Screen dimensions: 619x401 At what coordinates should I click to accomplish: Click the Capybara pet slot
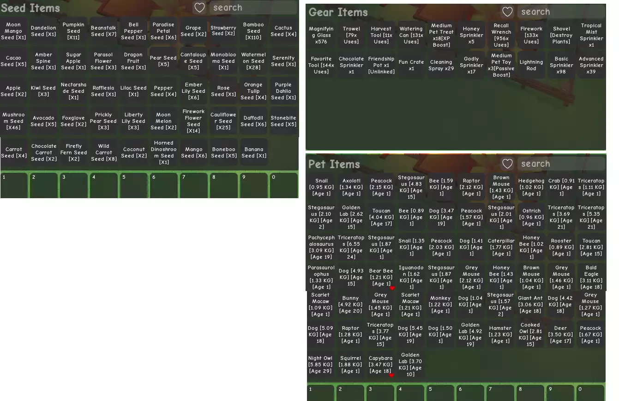pos(381,365)
